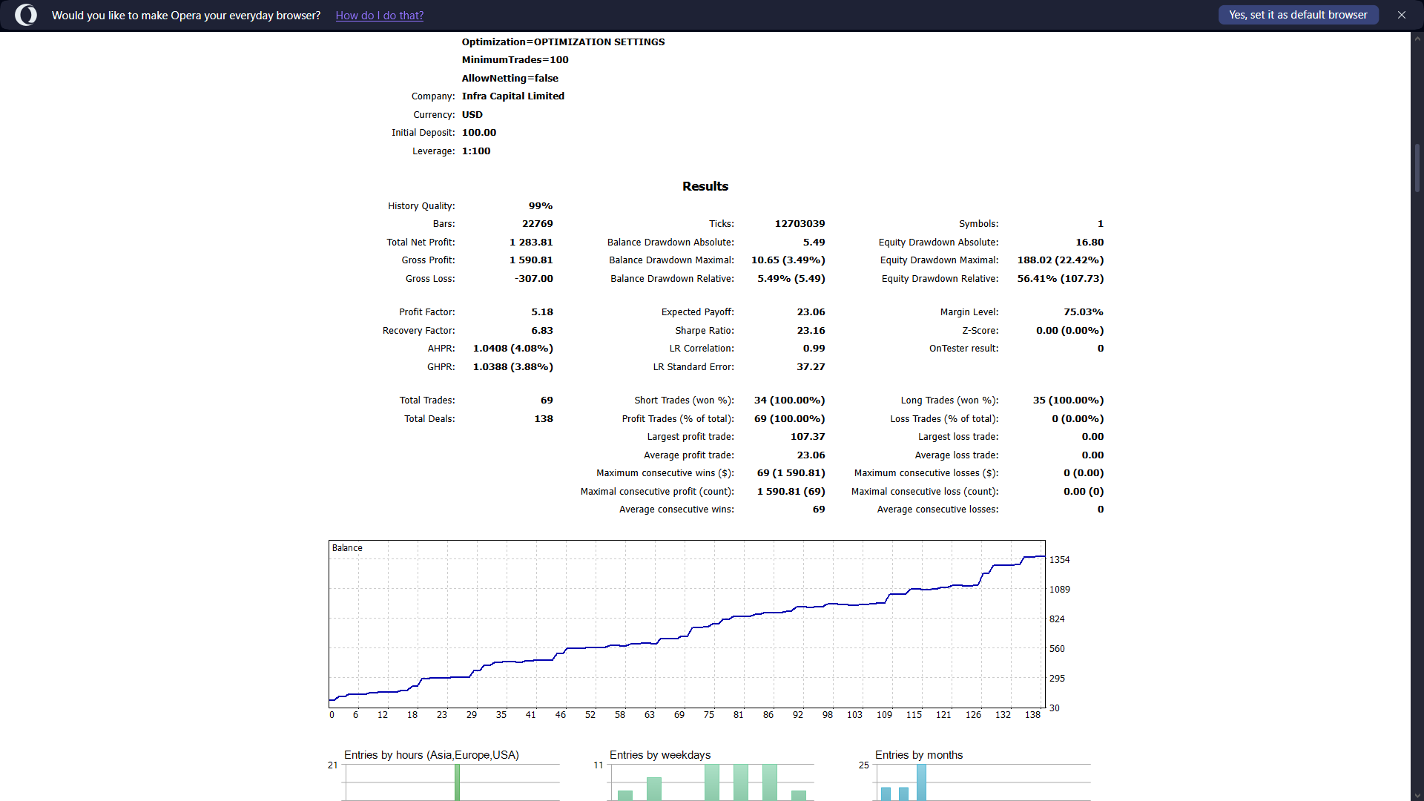Click the Company name Infra Capital Limited
Image resolution: width=1424 pixels, height=801 pixels.
[512, 96]
